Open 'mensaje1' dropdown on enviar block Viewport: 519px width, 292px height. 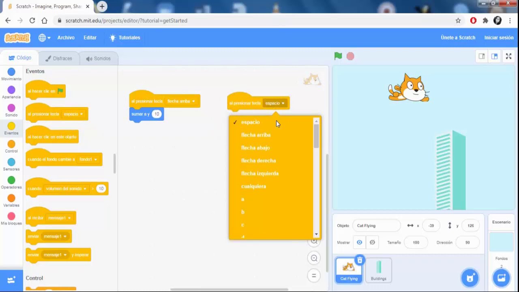[55, 236]
